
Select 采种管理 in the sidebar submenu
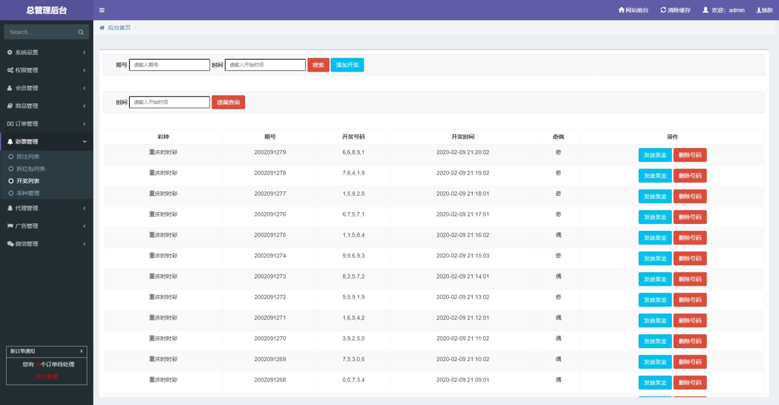(x=28, y=193)
